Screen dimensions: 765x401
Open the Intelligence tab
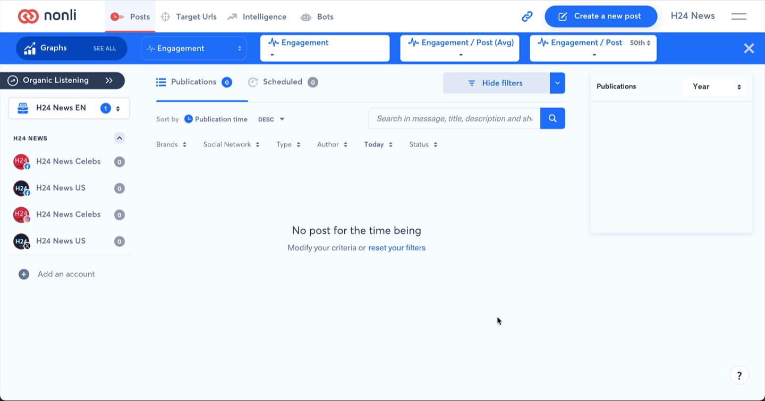tap(257, 16)
